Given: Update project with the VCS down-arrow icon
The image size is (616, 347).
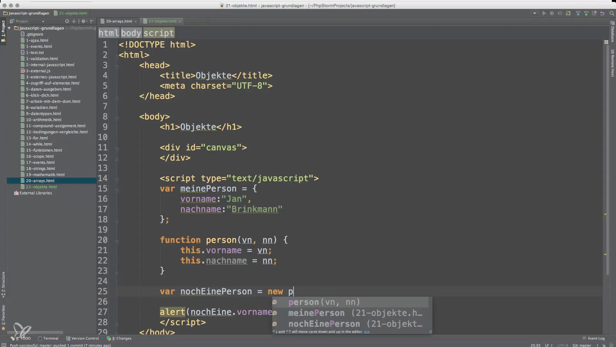Looking at the screenshot, I should pyautogui.click(x=578, y=13).
